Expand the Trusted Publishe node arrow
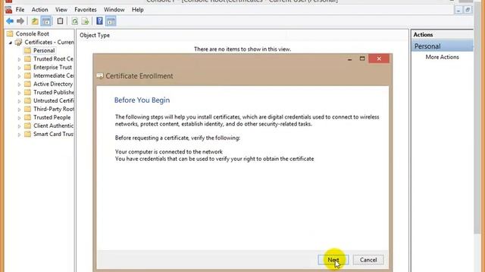The width and height of the screenshot is (485, 272). pyautogui.click(x=19, y=92)
